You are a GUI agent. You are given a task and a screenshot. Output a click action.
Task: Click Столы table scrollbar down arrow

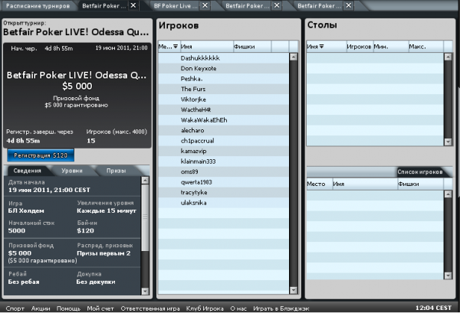[x=448, y=142]
